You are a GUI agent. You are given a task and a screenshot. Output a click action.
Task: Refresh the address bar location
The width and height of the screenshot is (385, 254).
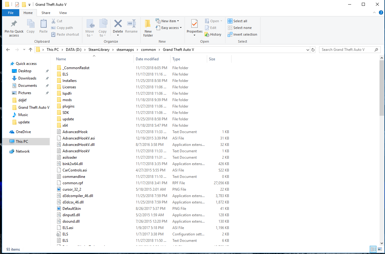[x=313, y=50]
